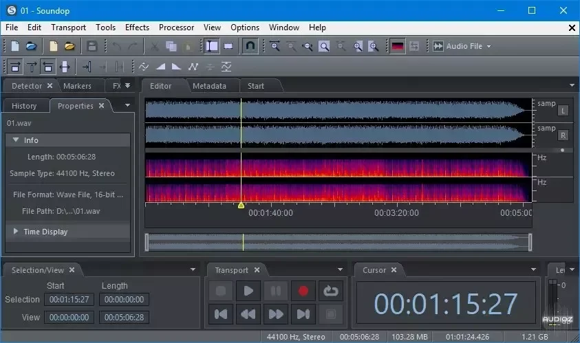
Task: Click the envelope points icon
Action: click(193, 67)
